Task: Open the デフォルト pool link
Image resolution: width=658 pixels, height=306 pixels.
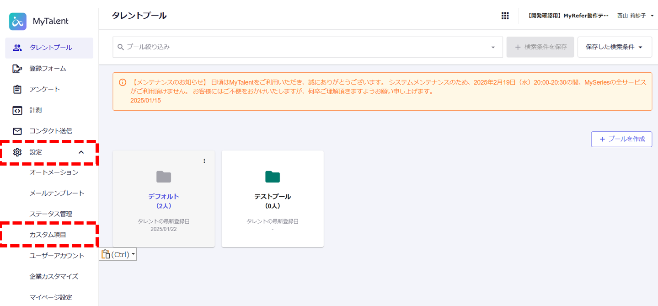Action: pyautogui.click(x=164, y=196)
